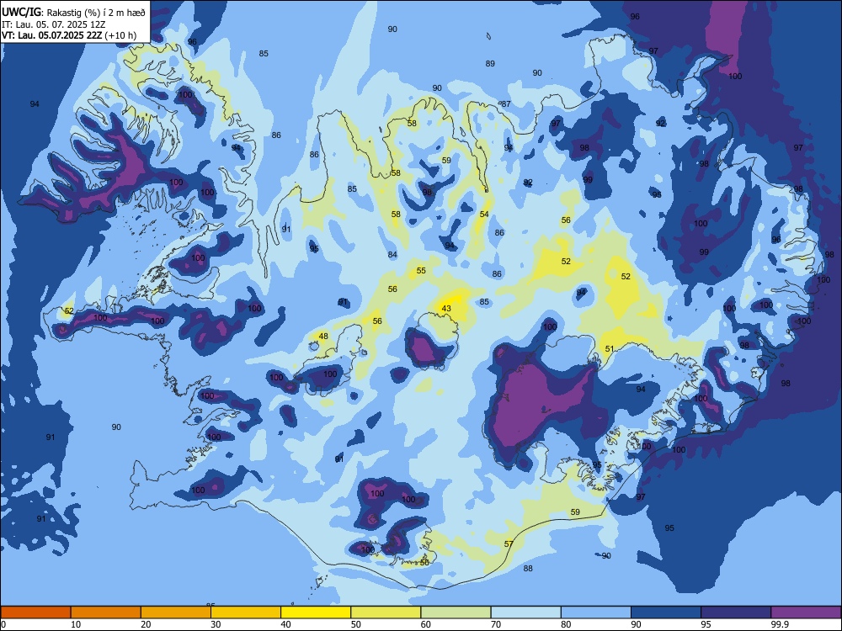This screenshot has width=842, height=631.
Task: Select the 20–30 amber legend swatch
Action: 176,612
